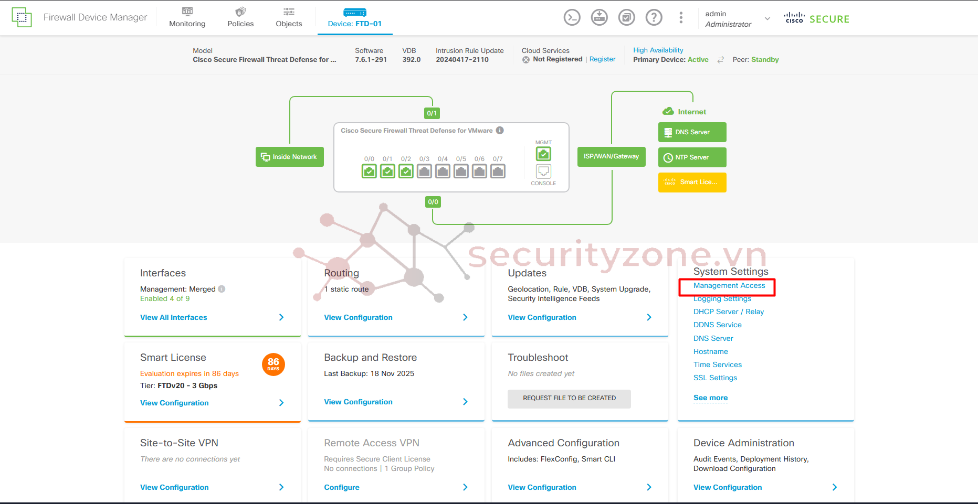The height and width of the screenshot is (504, 978).
Task: Click Request File To Be Created
Action: [569, 399]
